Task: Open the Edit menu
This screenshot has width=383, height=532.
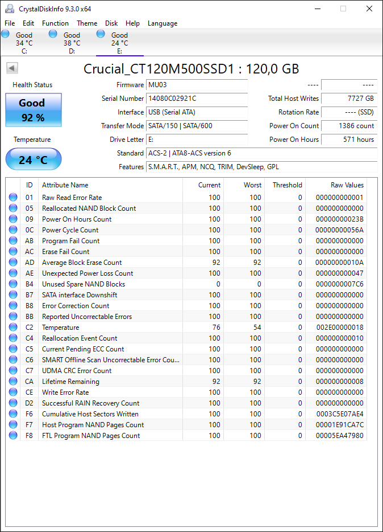Action: click(28, 23)
